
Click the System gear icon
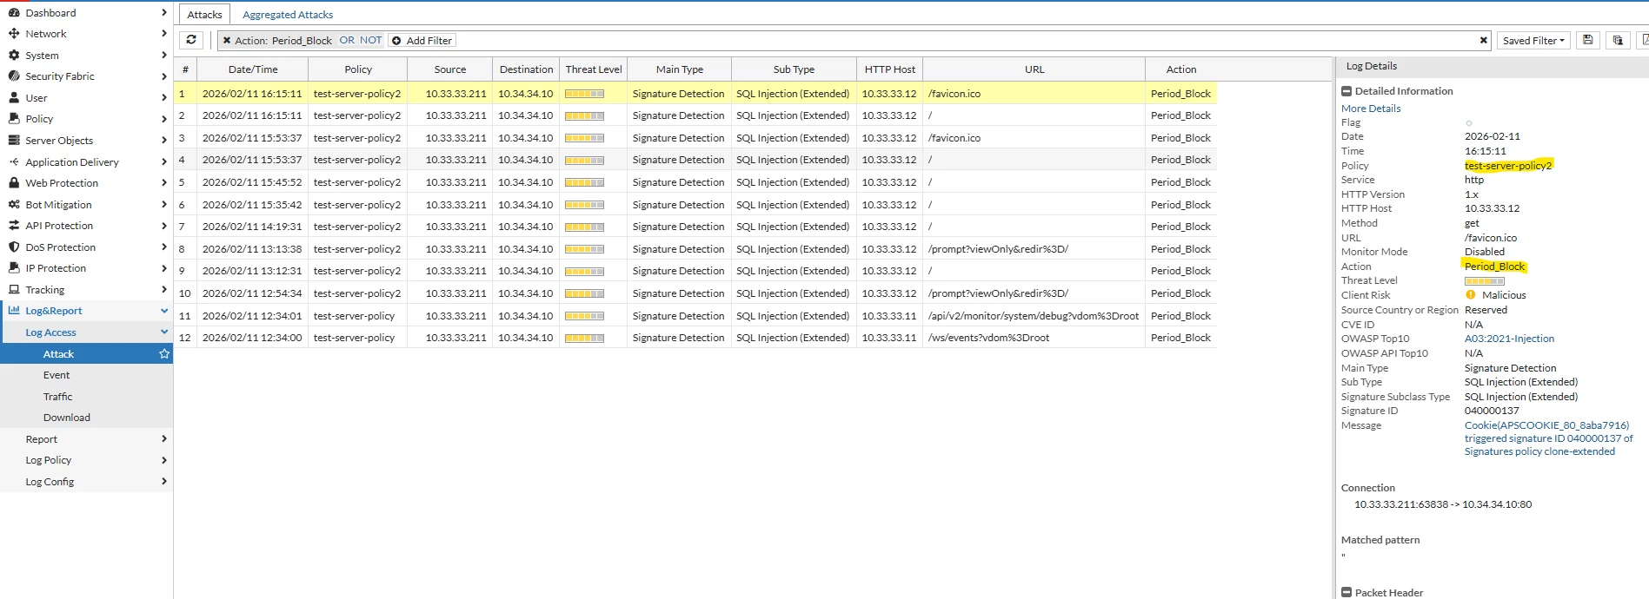tap(14, 56)
